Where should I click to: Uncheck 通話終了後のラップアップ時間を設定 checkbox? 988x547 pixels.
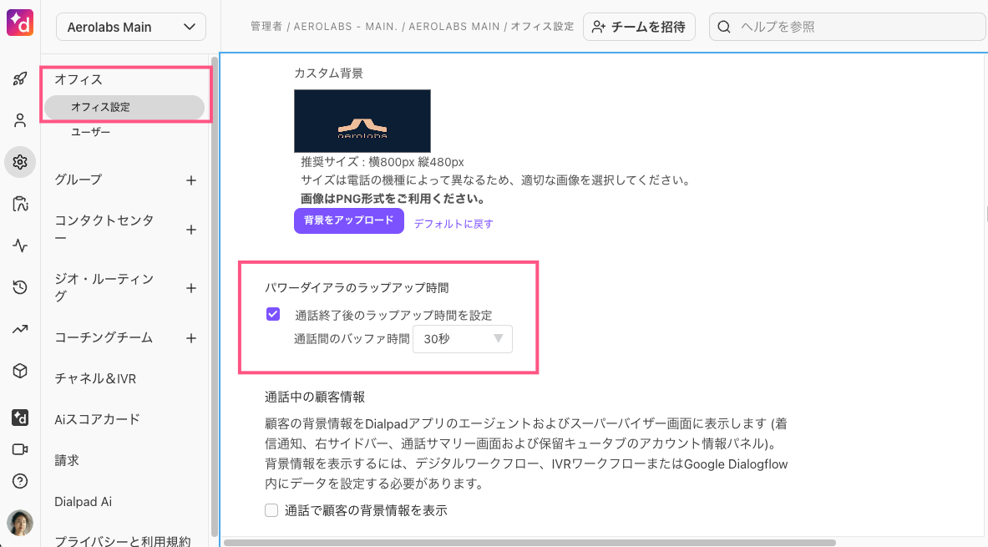coord(273,314)
